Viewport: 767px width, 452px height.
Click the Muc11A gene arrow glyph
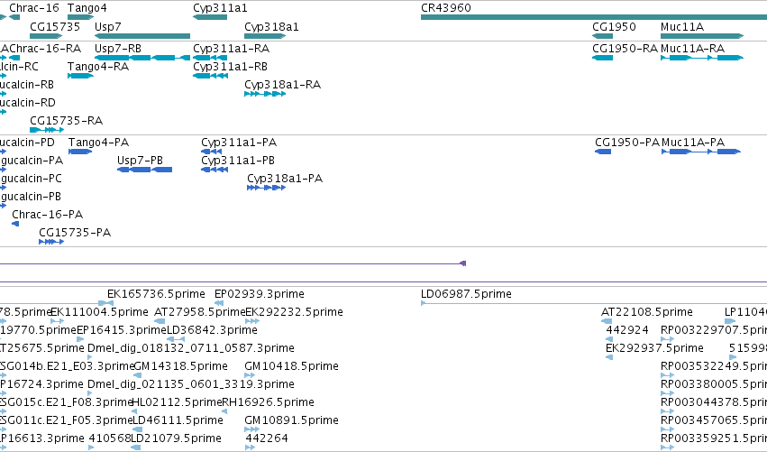pyautogui.click(x=702, y=36)
